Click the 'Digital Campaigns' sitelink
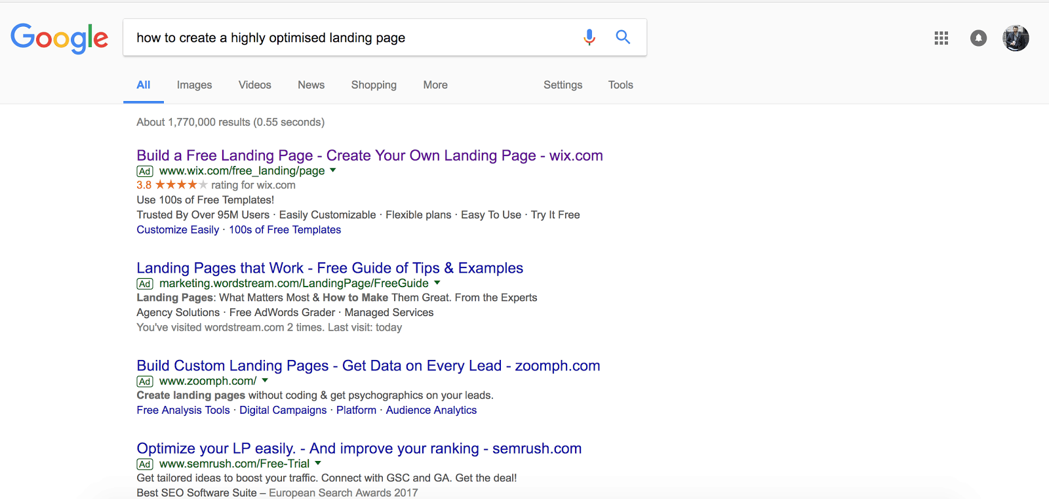 point(283,410)
